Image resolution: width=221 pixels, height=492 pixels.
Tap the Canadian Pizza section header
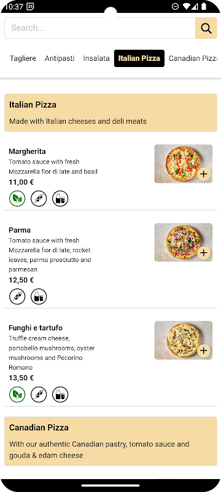click(x=110, y=441)
